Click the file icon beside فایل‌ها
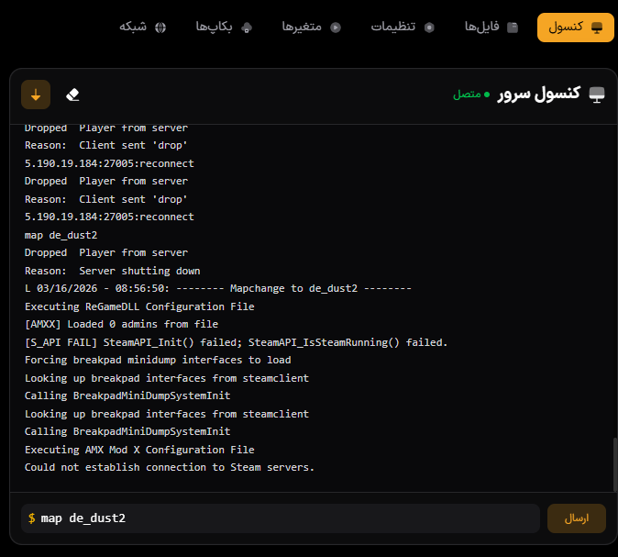 coord(513,28)
